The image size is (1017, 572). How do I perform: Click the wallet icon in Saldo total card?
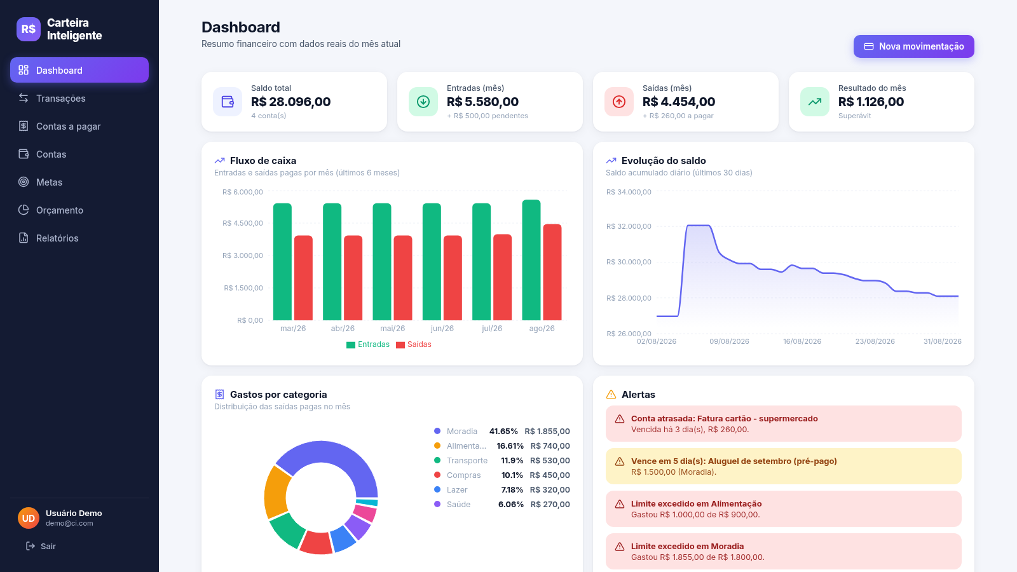pyautogui.click(x=228, y=102)
